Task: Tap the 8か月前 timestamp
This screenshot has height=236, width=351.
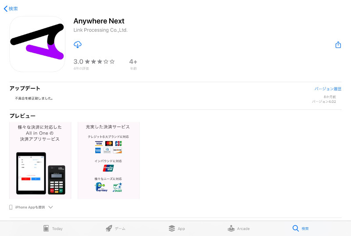Action: 330,97
